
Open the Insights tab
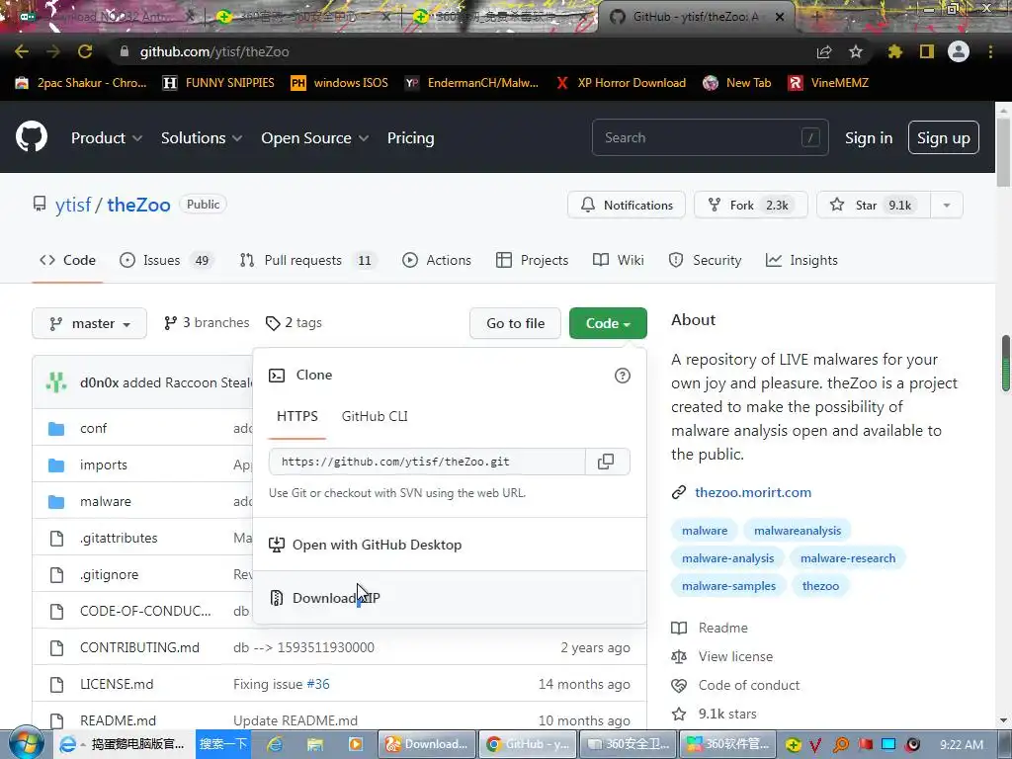point(801,260)
